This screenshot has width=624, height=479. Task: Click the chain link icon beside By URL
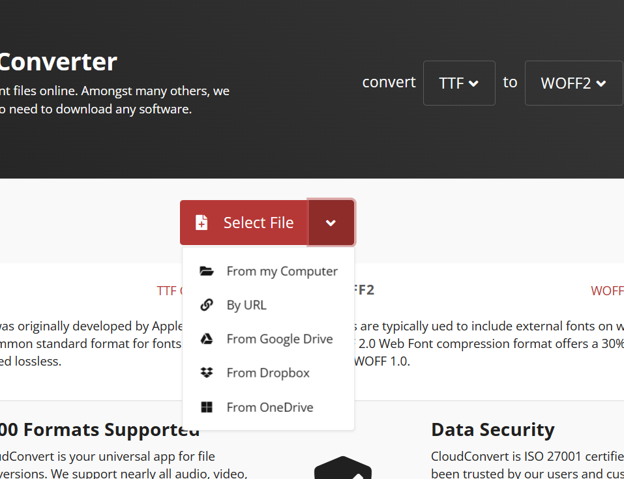[x=207, y=305]
